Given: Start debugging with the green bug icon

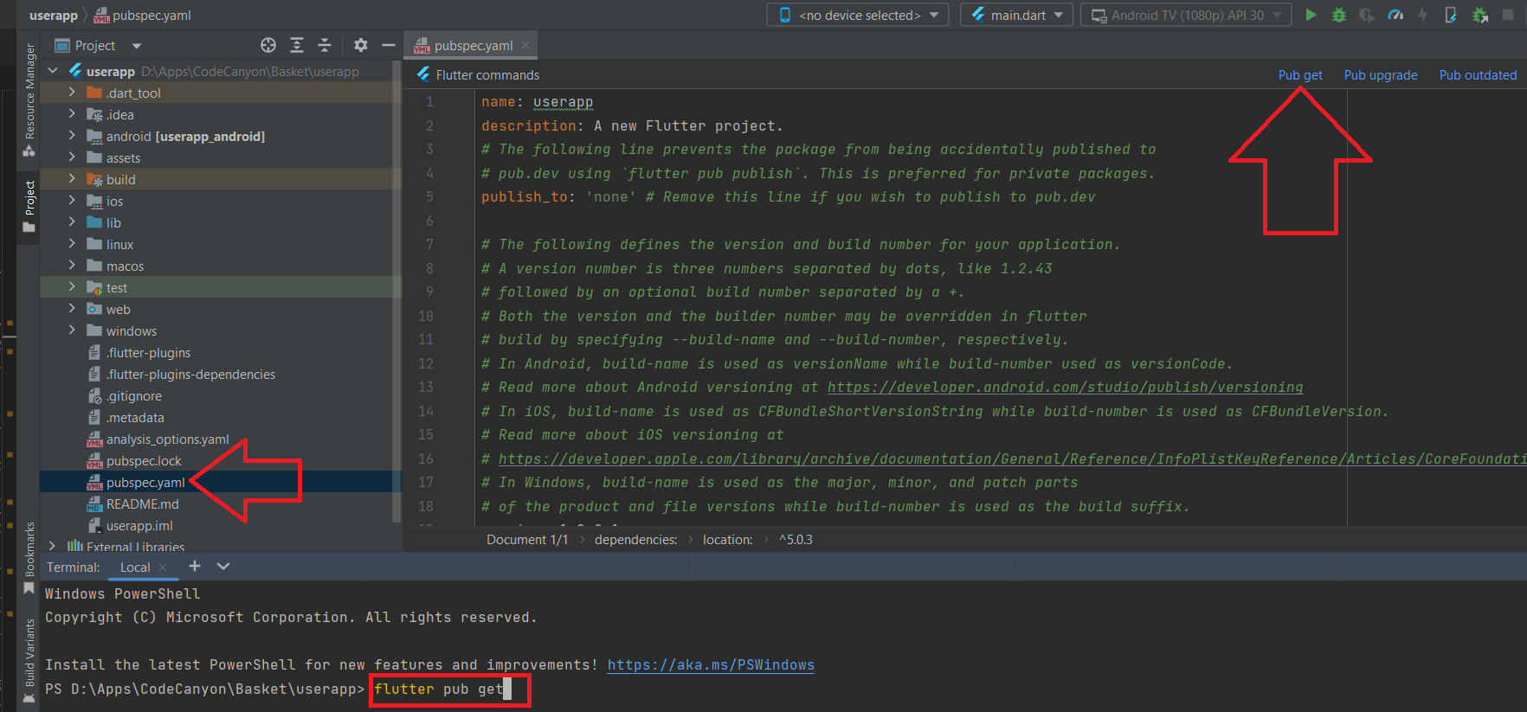Looking at the screenshot, I should coord(1338,15).
